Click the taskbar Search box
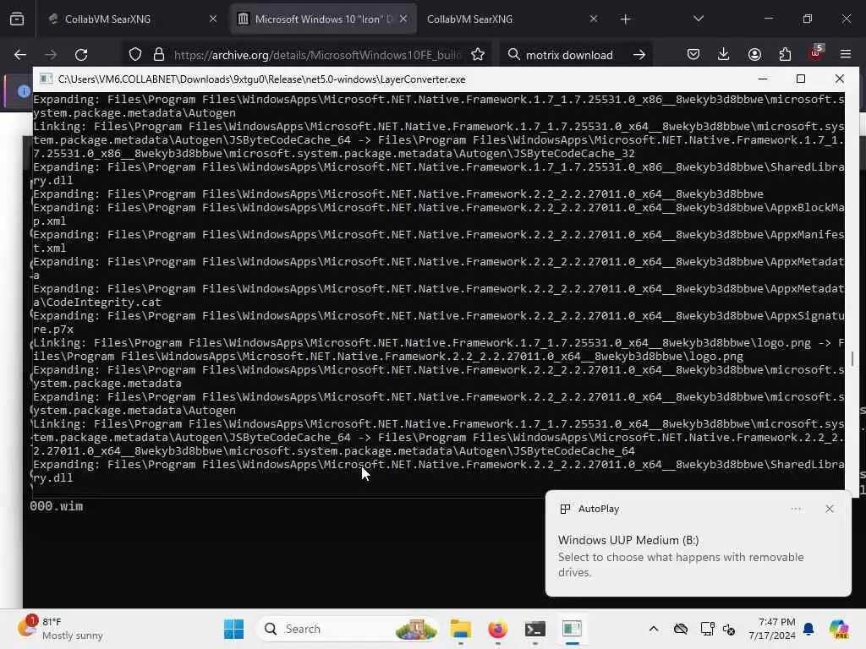The width and height of the screenshot is (866, 649). point(348,629)
